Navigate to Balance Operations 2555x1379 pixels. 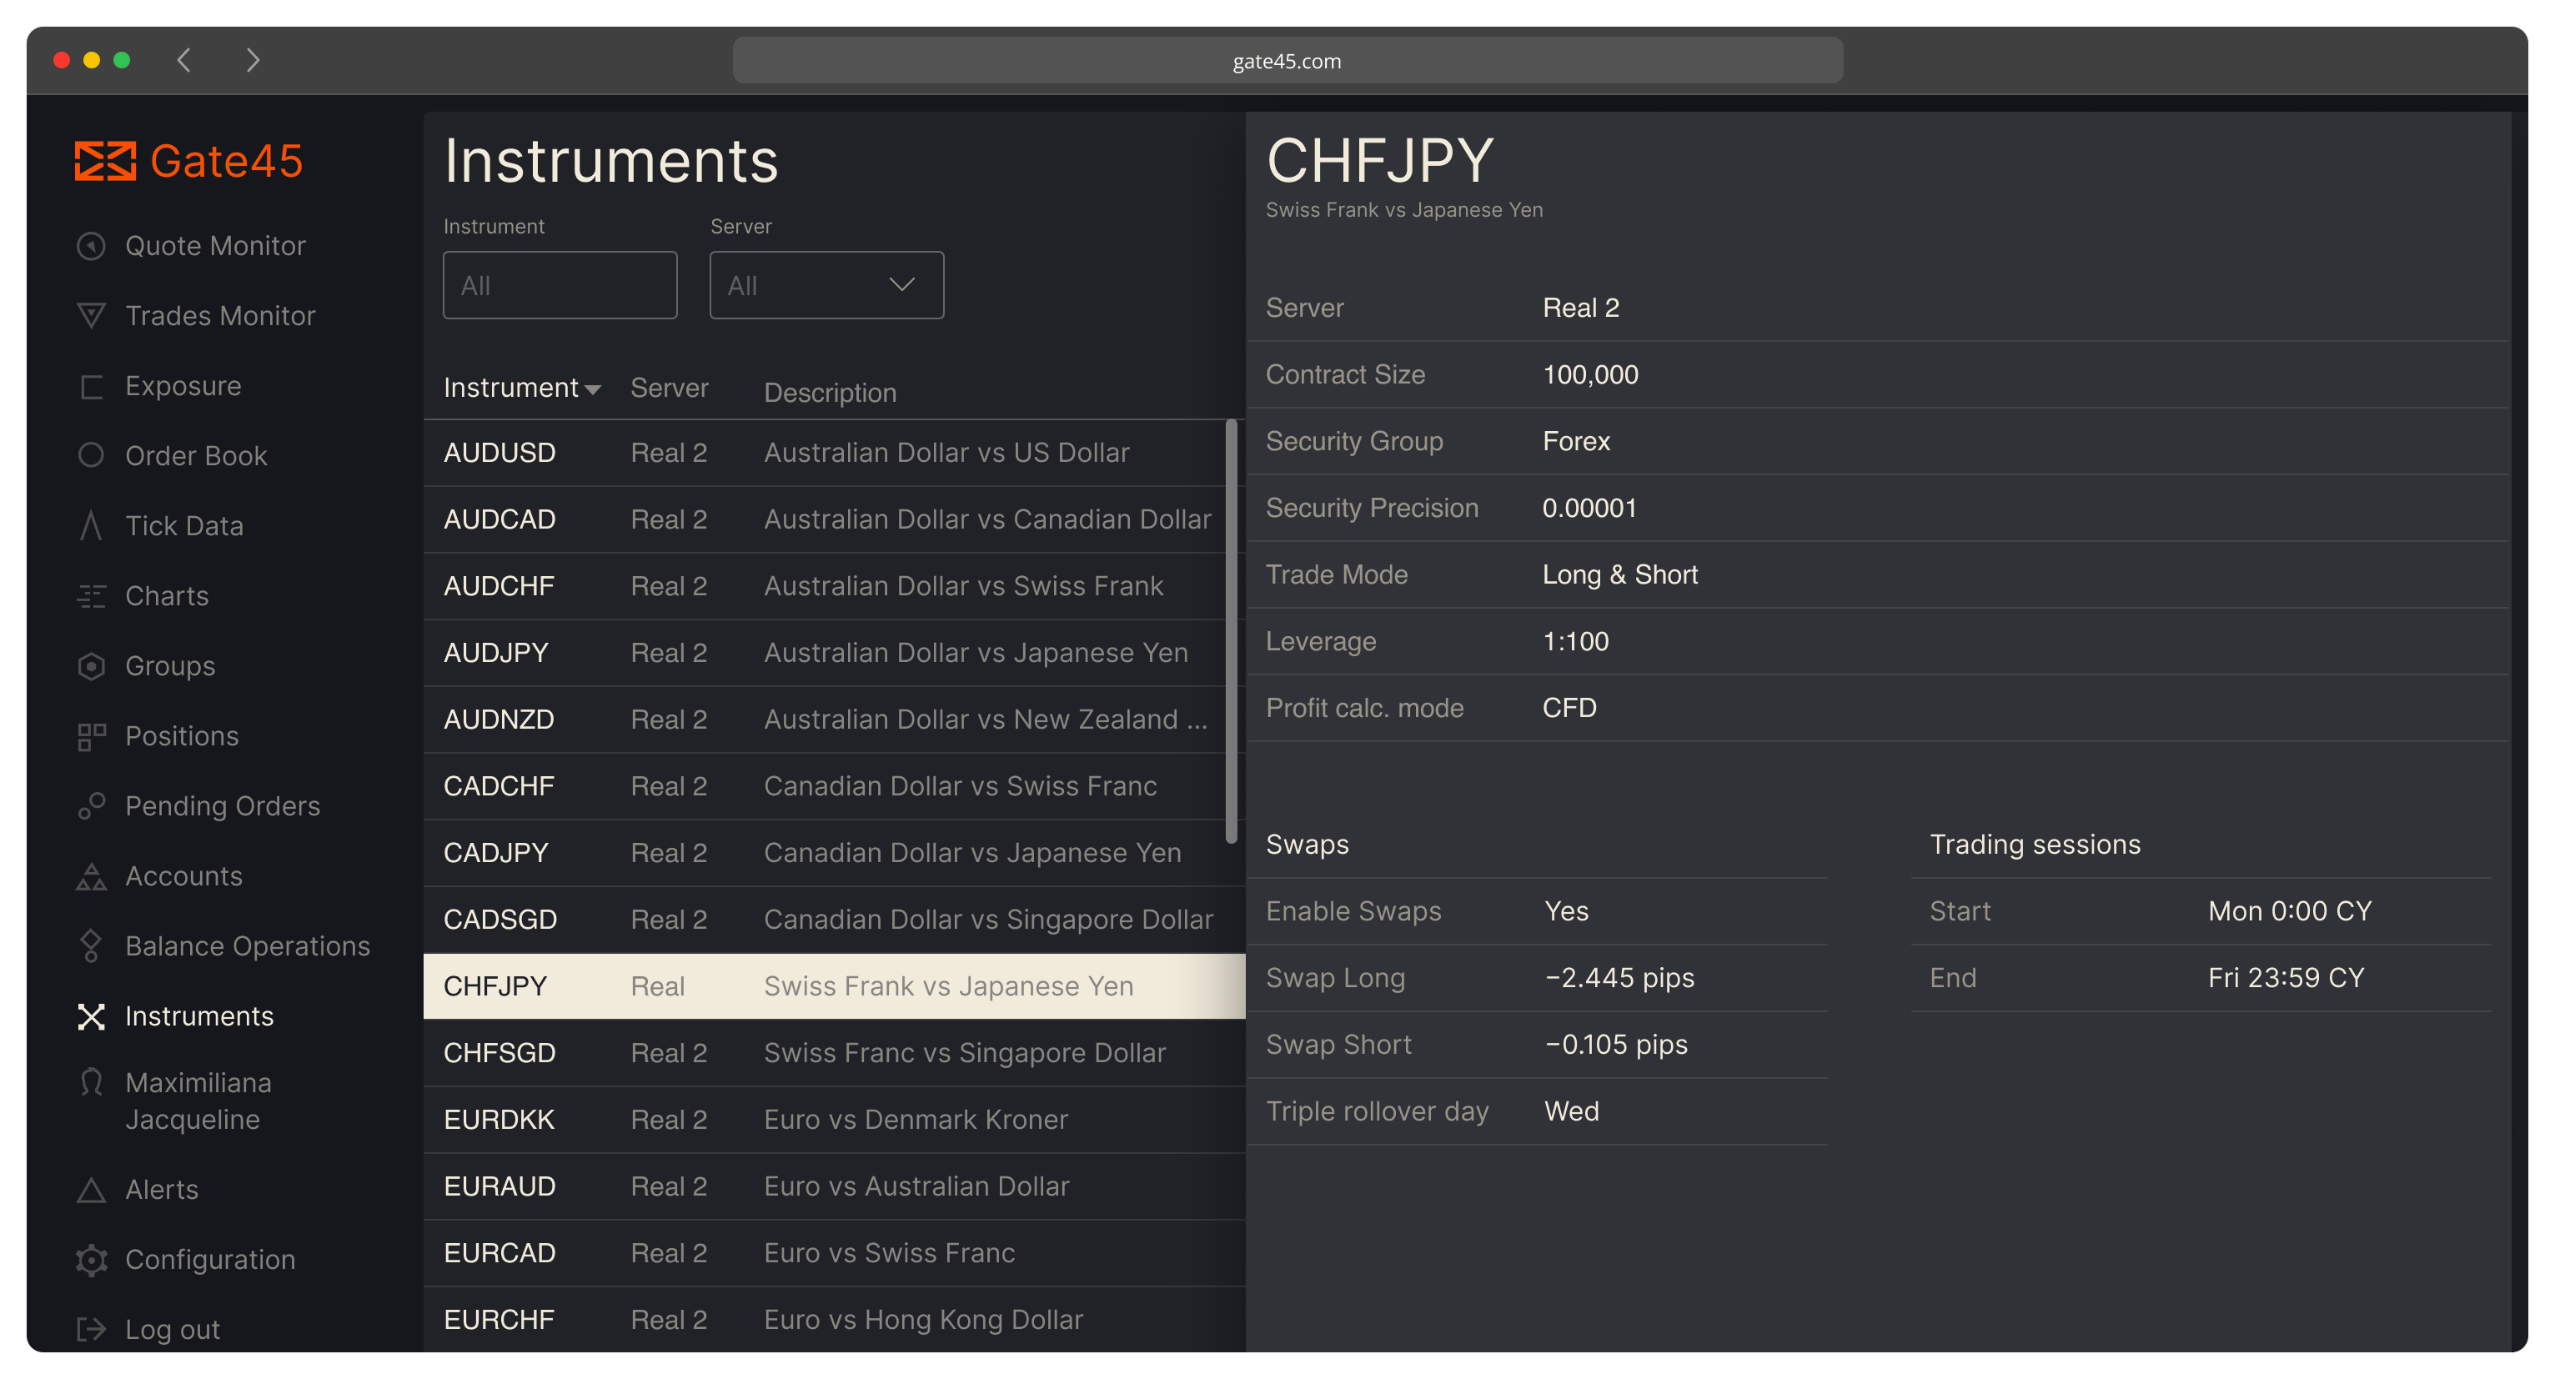(x=247, y=947)
